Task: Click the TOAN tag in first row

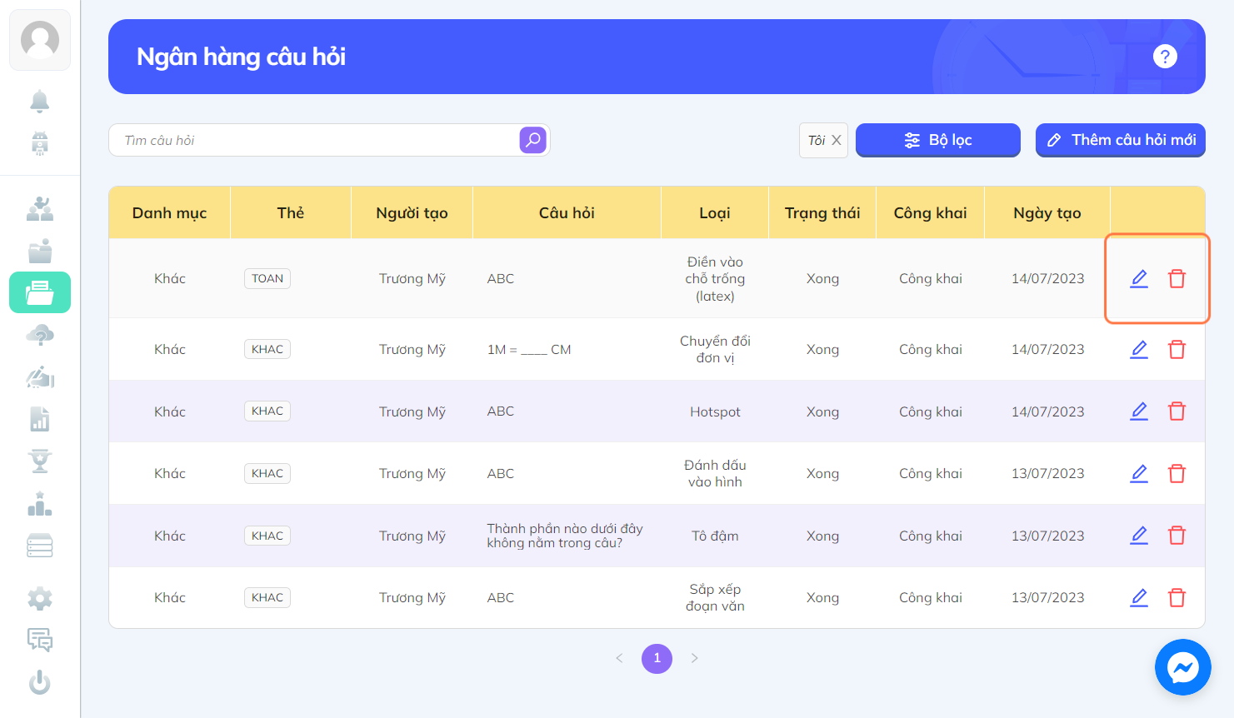Action: coord(267,278)
